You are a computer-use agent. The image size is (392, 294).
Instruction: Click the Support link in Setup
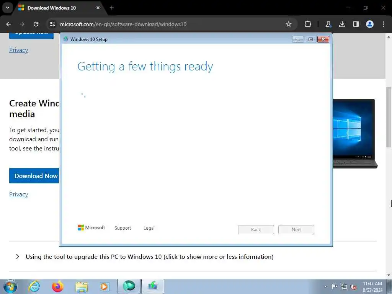123,228
